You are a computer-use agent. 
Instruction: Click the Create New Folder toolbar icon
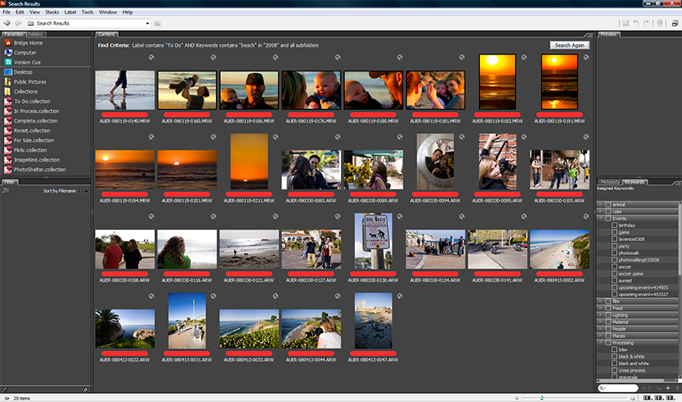click(x=624, y=24)
